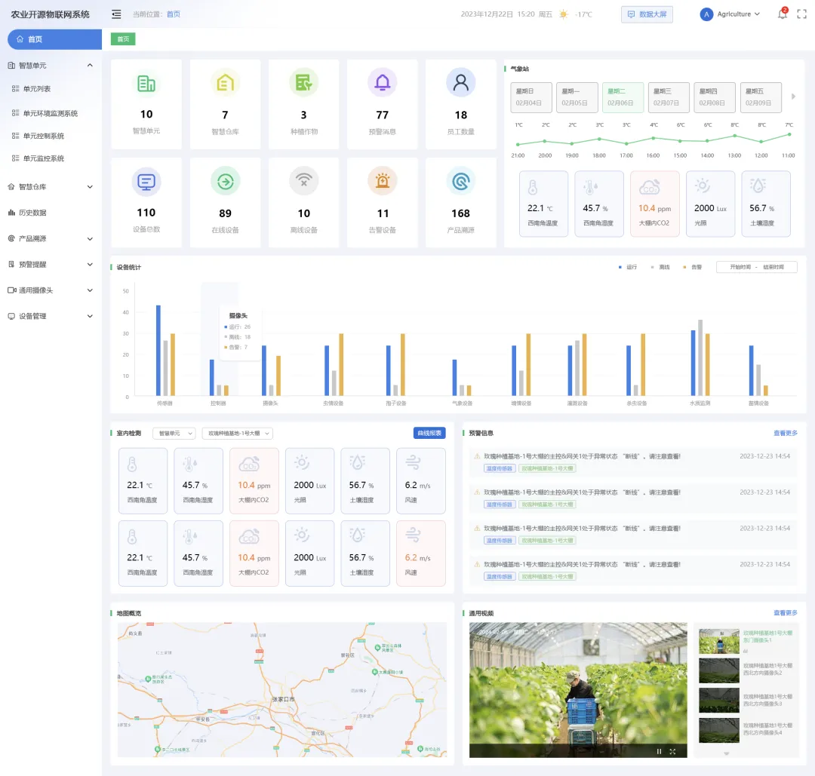815x776 pixels.
Task: Click the 曲线报表 button
Action: 429,433
